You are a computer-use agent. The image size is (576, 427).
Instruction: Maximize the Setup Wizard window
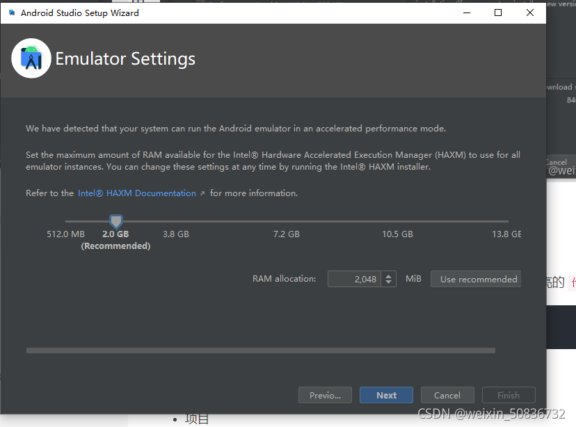(x=498, y=13)
